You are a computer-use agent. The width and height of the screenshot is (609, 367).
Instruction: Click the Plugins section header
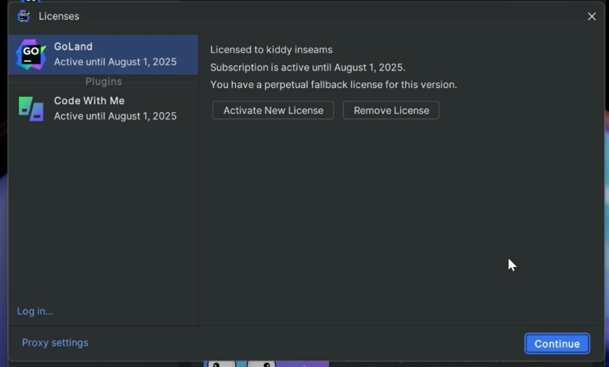click(x=103, y=82)
